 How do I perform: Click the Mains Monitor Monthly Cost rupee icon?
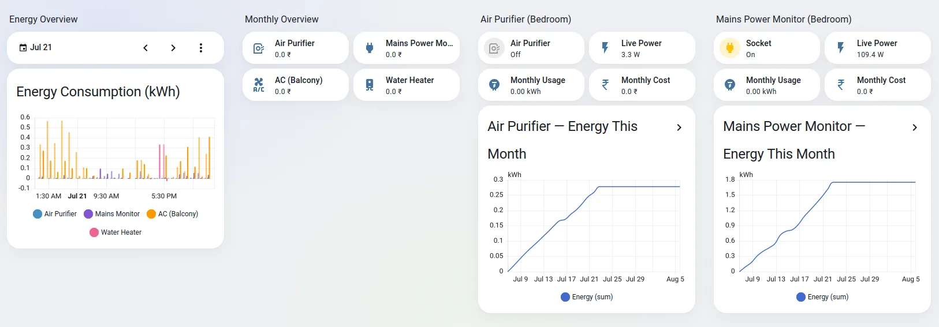coord(841,85)
